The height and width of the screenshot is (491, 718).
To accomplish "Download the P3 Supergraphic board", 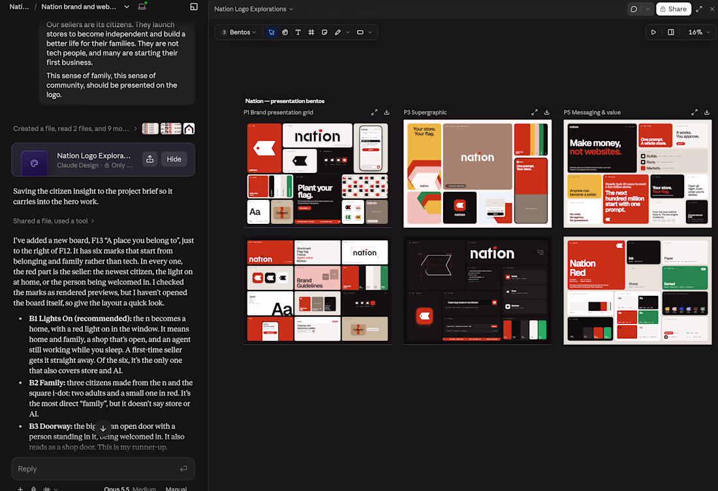I will click(547, 112).
